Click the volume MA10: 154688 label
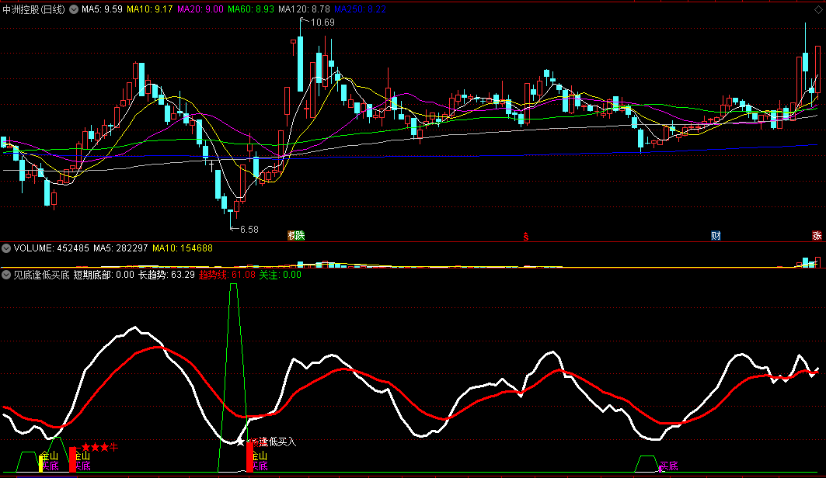Image resolution: width=826 pixels, height=478 pixels. click(x=183, y=248)
